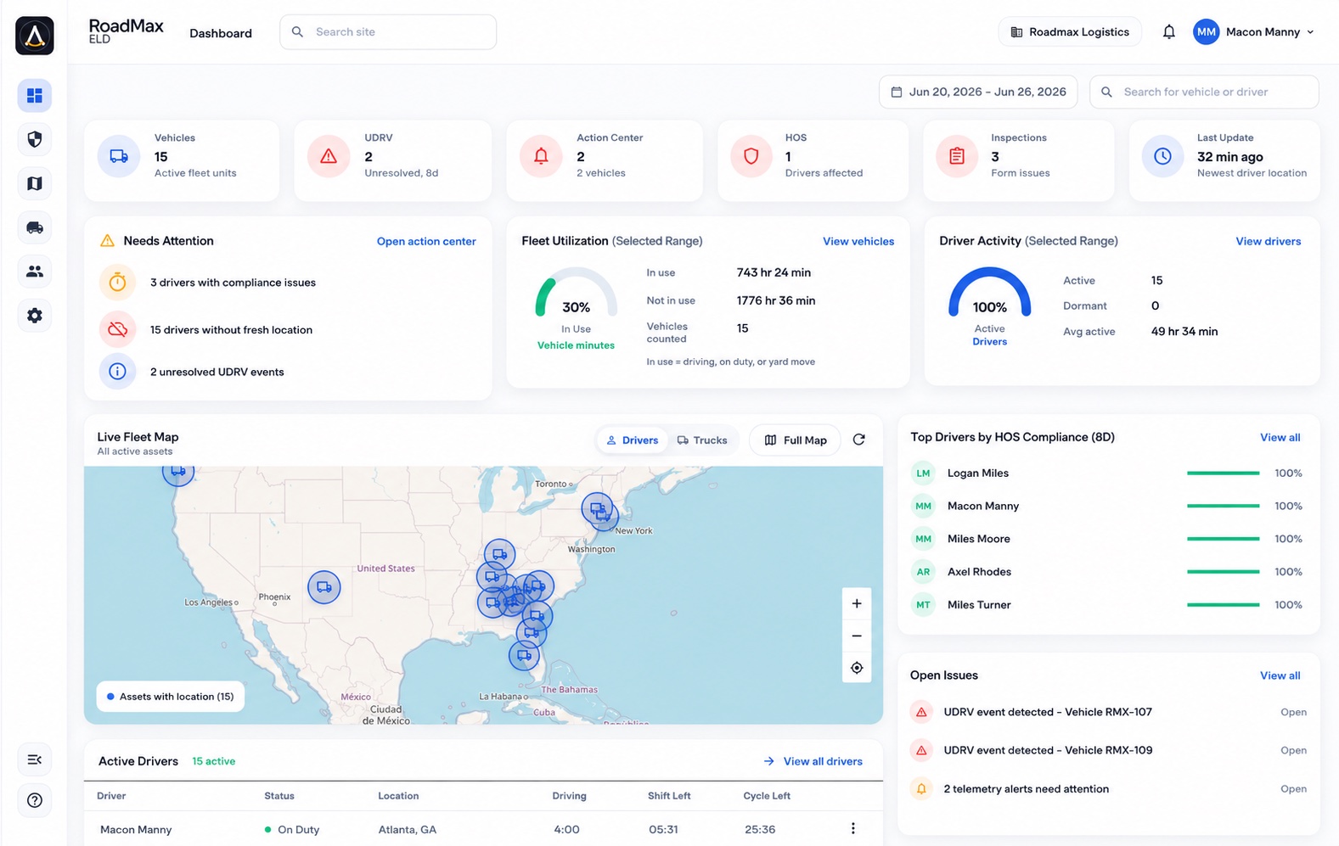
Task: Click the View vehicles link
Action: (x=858, y=242)
